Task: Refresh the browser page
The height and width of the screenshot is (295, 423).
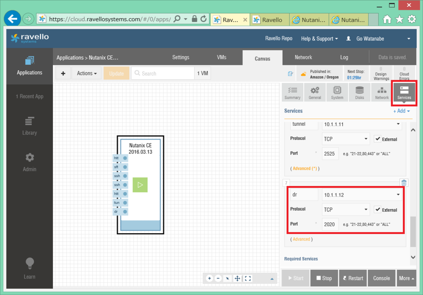Action: pyautogui.click(x=204, y=19)
